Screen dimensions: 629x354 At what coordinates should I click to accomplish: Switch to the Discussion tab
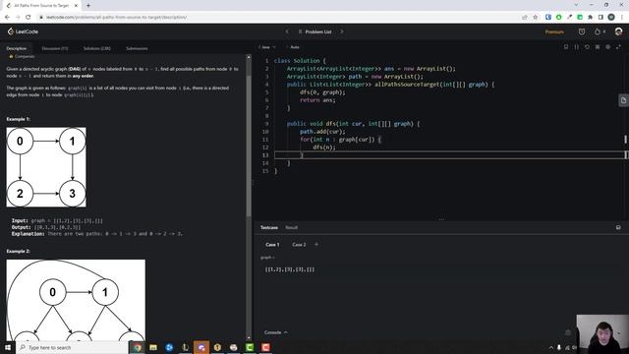pyautogui.click(x=55, y=48)
